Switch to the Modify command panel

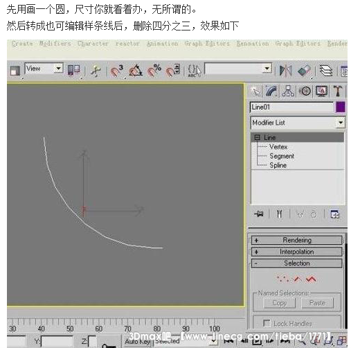(271, 91)
